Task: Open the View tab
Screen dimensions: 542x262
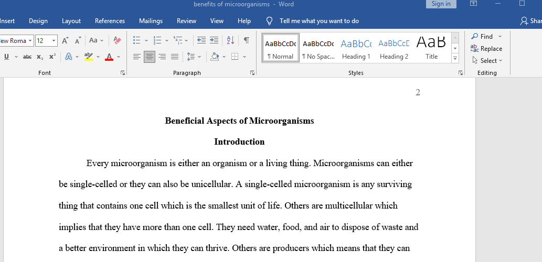Action: (217, 21)
